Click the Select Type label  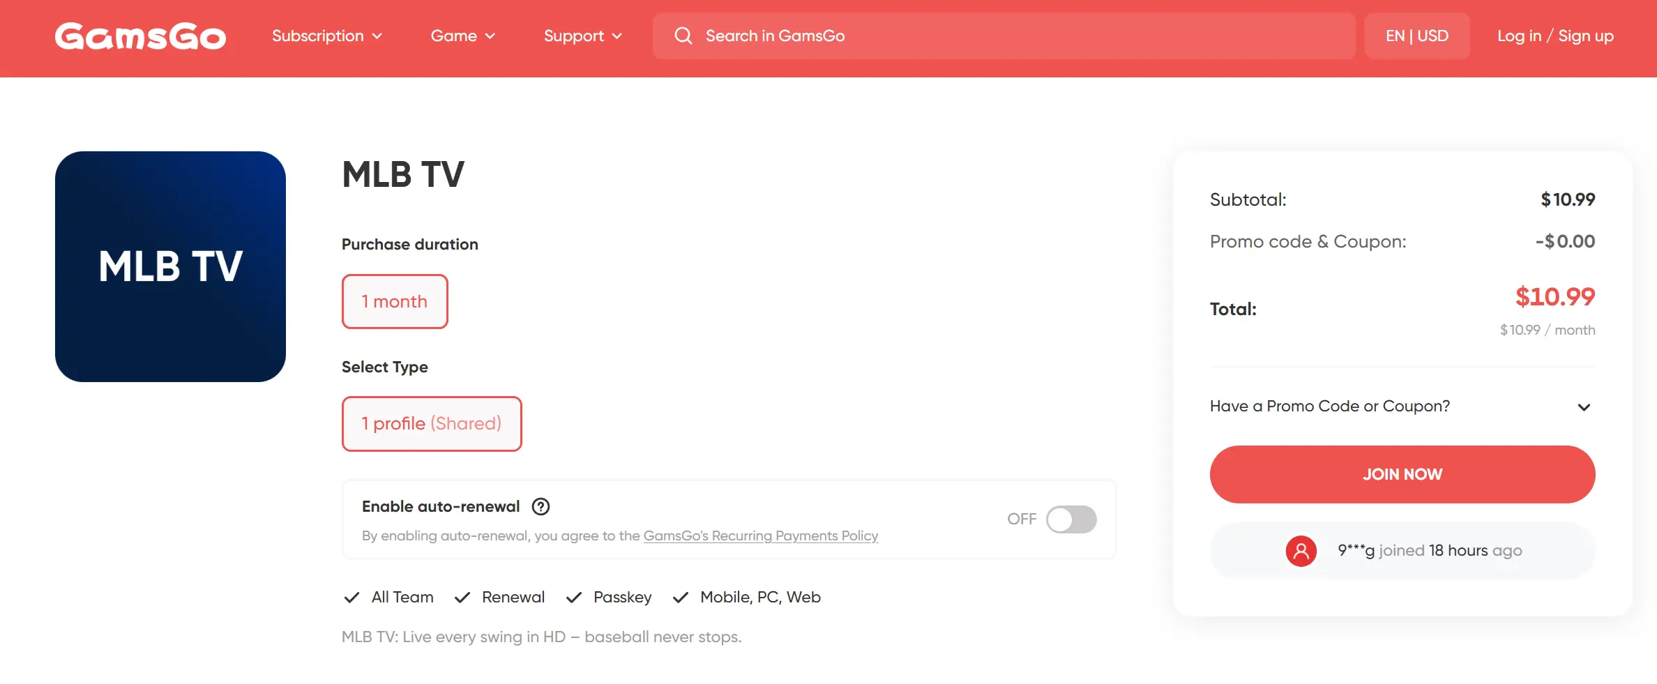click(x=385, y=367)
